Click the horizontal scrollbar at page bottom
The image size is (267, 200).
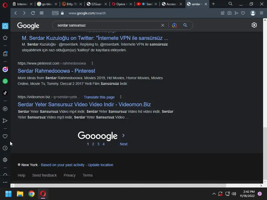120,185
